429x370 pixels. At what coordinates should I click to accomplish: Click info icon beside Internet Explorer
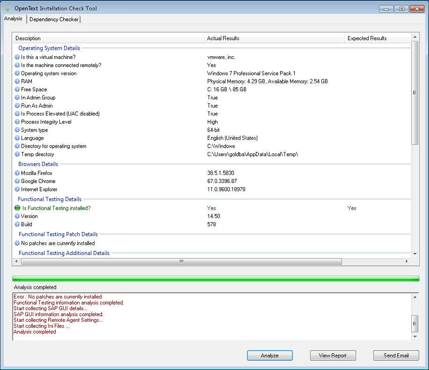17,189
